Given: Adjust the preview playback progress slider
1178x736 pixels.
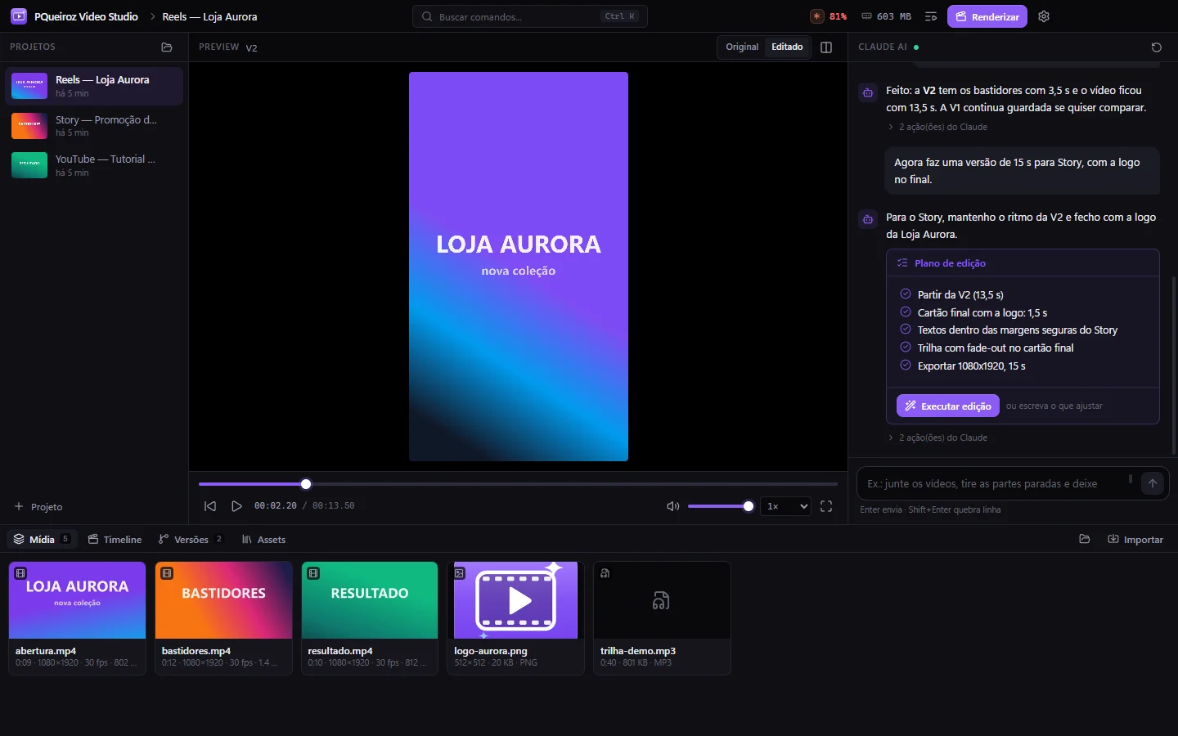Looking at the screenshot, I should pyautogui.click(x=518, y=484).
